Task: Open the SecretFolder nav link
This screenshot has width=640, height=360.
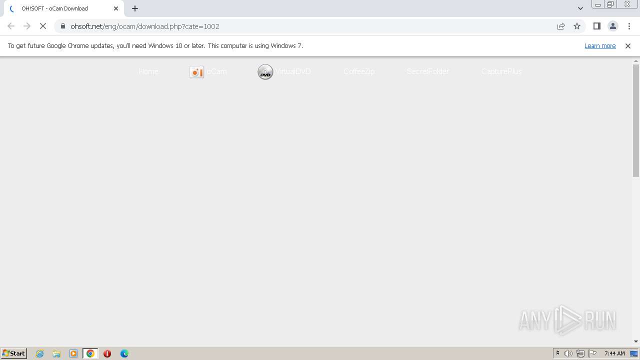Action: [428, 71]
